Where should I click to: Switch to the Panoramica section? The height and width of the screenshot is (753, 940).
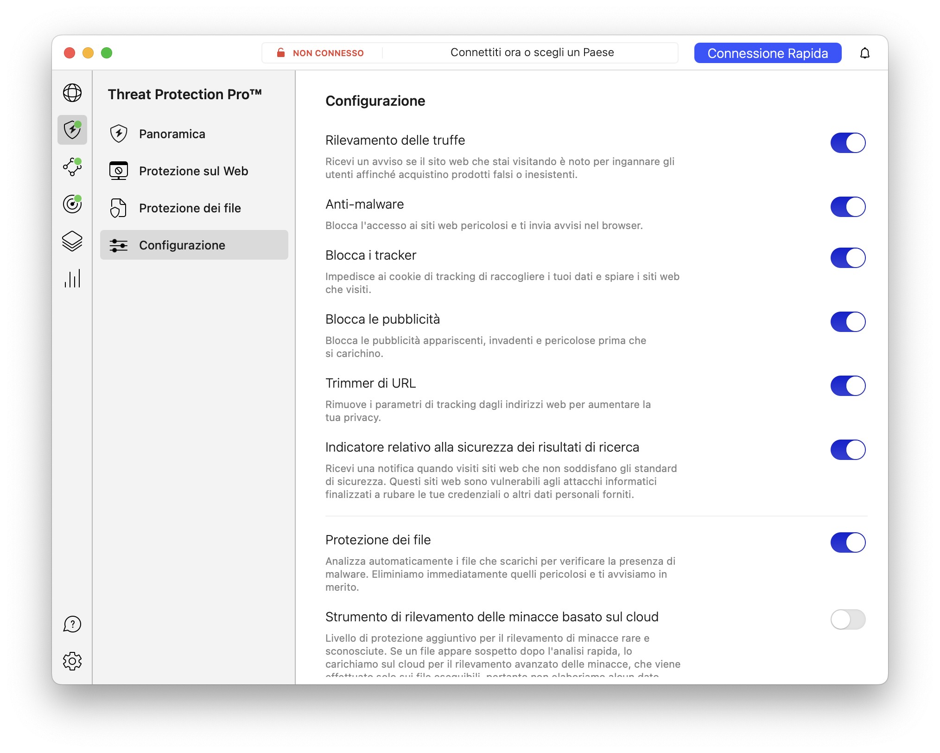pos(172,134)
